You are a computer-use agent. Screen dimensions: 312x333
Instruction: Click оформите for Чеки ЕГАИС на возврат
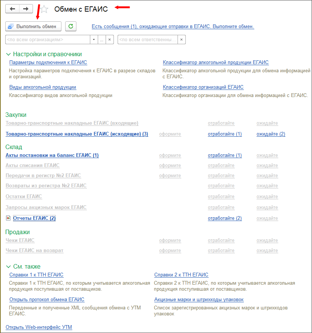pyautogui.click(x=170, y=251)
